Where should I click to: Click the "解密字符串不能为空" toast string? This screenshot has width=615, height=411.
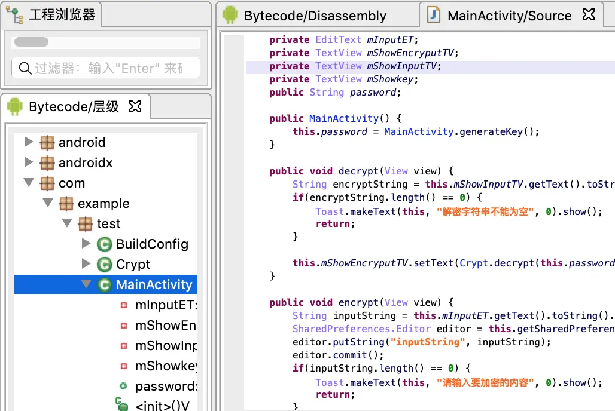tap(485, 212)
